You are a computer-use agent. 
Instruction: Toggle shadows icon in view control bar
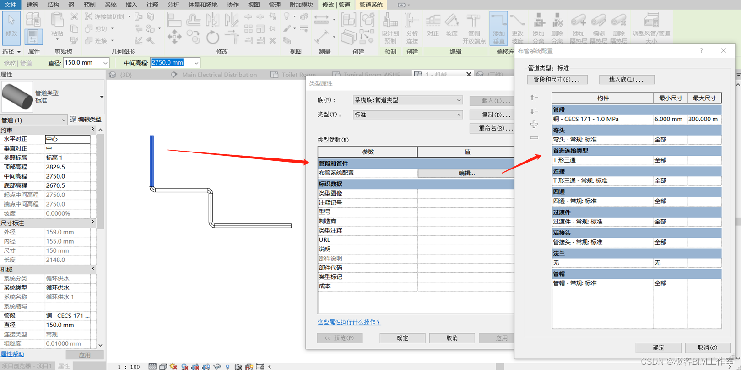[184, 366]
